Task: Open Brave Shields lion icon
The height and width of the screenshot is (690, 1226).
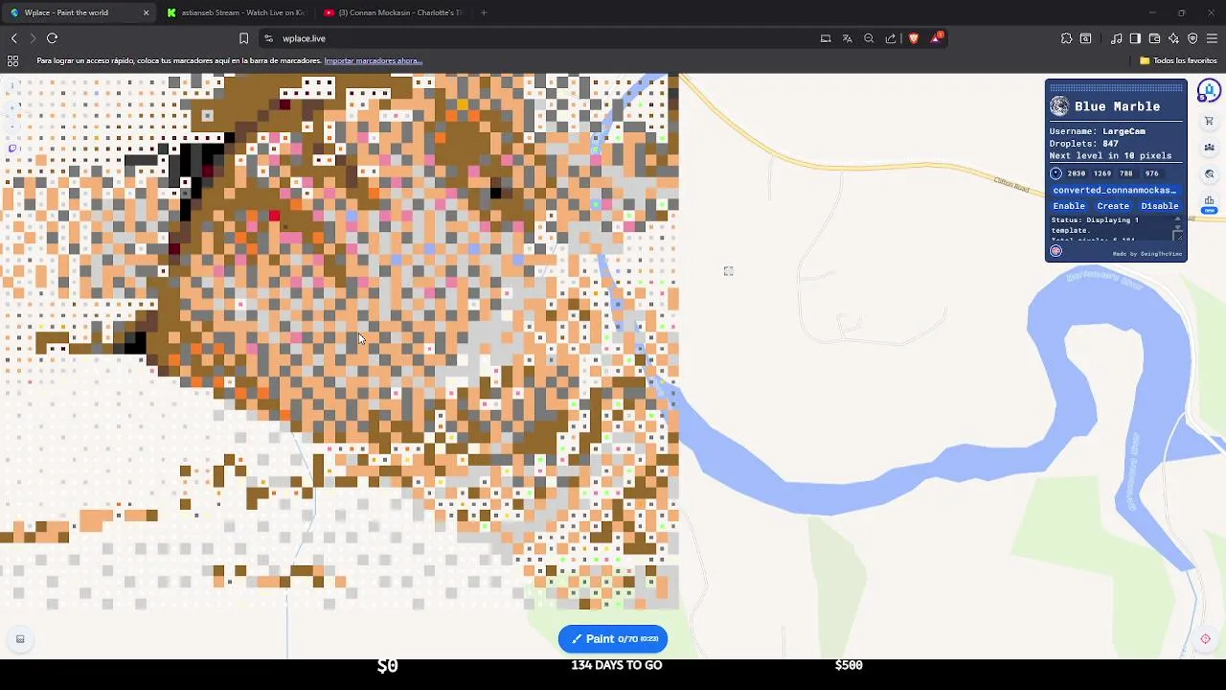Action: pos(913,38)
